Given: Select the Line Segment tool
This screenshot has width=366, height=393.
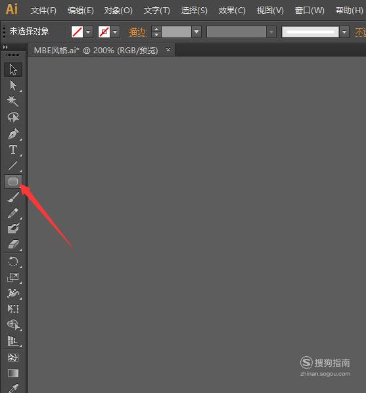Looking at the screenshot, I should click(13, 166).
